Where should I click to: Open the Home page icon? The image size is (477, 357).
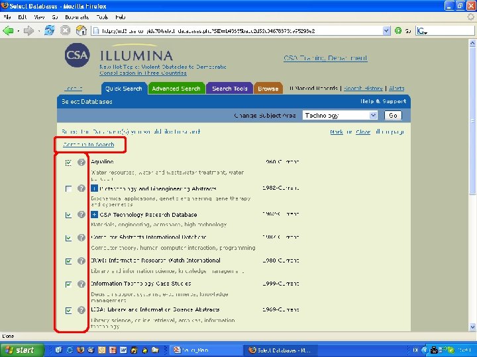pos(81,30)
